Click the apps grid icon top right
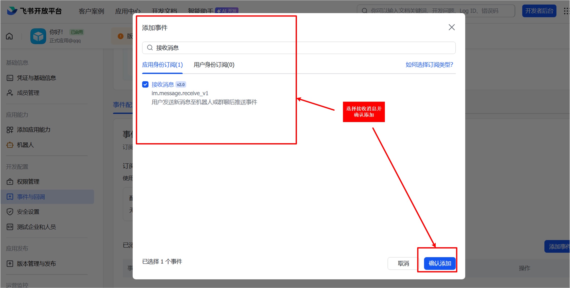Screen dimensions: 570x288 click(x=566, y=11)
